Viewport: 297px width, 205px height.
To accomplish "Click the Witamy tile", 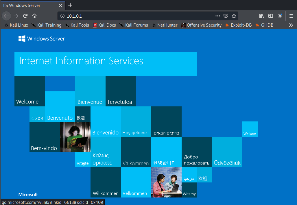I will click(x=189, y=190).
